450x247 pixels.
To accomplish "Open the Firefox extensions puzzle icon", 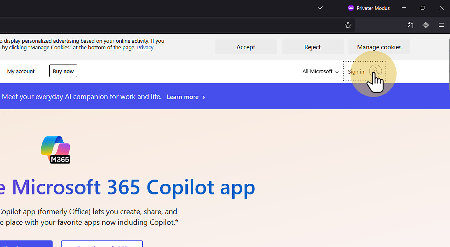I will tap(410, 25).
